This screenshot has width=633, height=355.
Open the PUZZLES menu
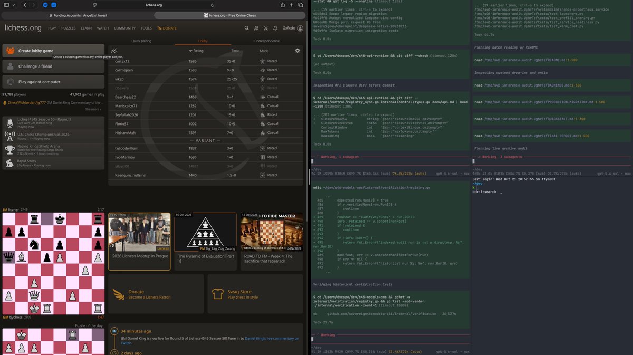point(69,28)
